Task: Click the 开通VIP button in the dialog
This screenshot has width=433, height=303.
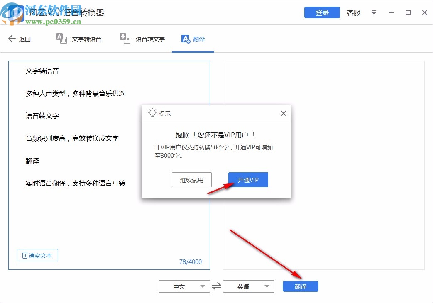Action: click(x=248, y=179)
